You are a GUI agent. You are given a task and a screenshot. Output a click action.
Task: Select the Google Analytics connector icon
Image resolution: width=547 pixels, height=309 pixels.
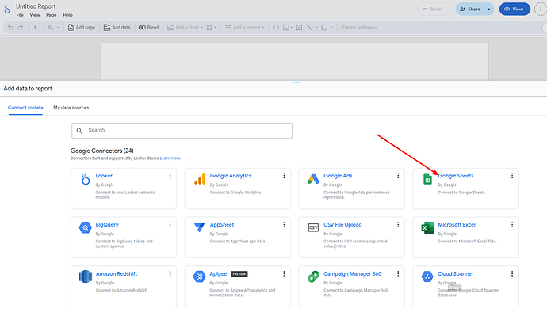click(x=200, y=178)
